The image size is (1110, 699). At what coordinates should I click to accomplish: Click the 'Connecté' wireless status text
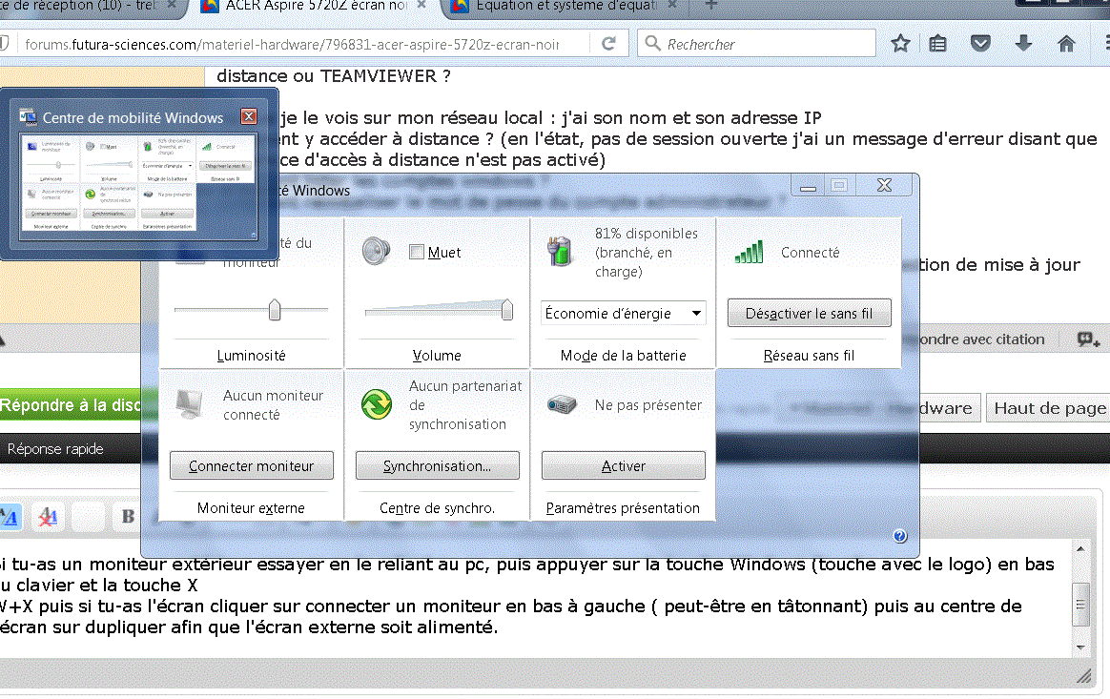pyautogui.click(x=810, y=252)
